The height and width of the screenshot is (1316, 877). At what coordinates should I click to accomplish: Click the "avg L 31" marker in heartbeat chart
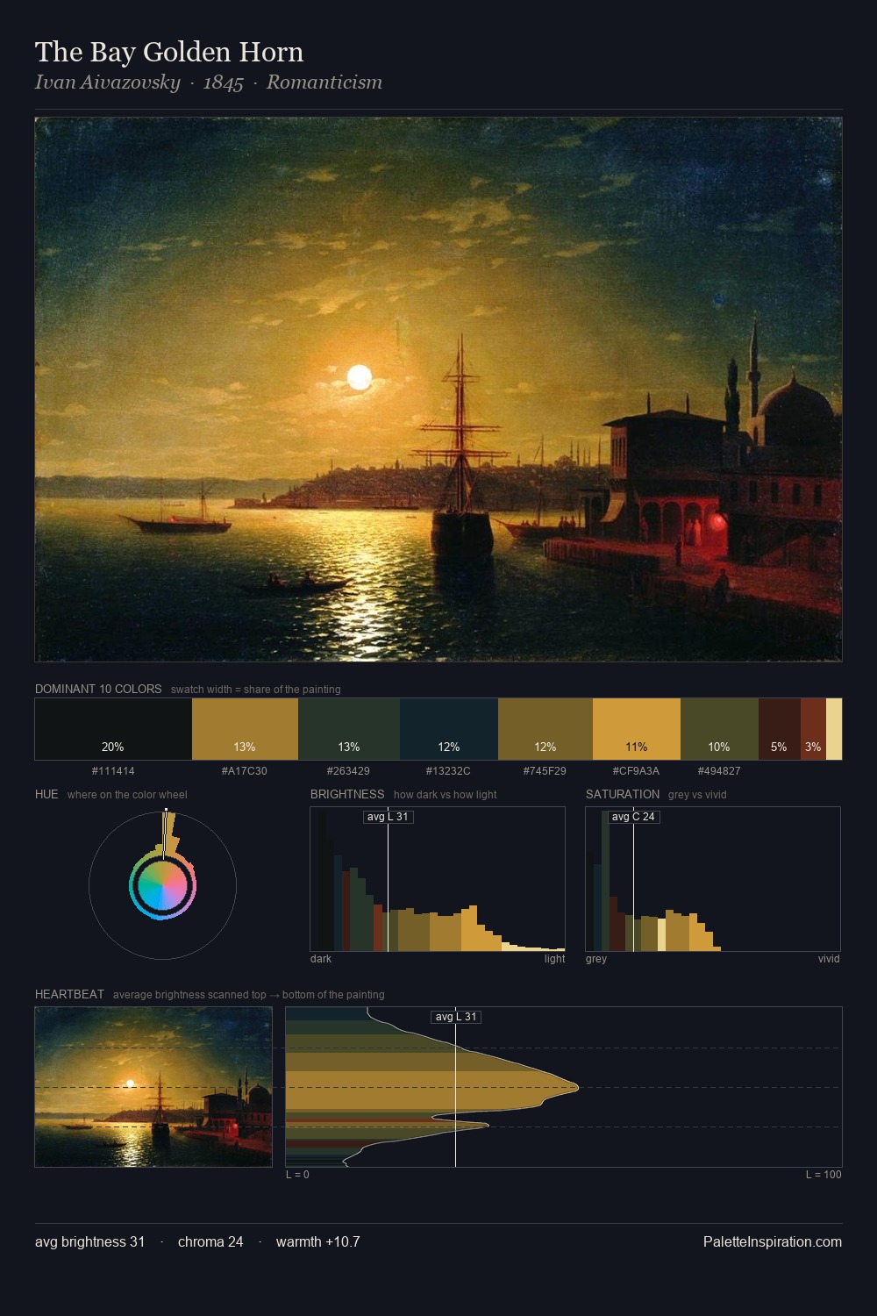tap(456, 1017)
